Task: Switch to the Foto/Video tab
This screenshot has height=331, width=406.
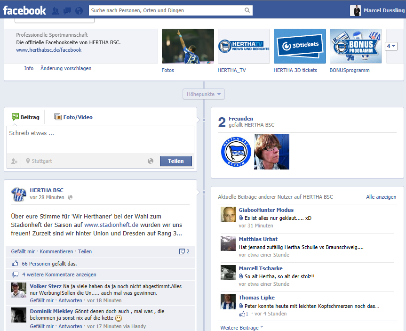Action: [73, 117]
